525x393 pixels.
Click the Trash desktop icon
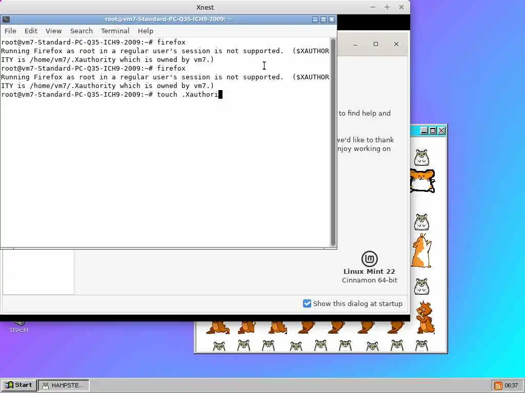pos(19,327)
